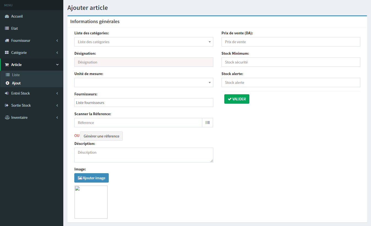Collapse the Article menu chevron

coord(57,65)
